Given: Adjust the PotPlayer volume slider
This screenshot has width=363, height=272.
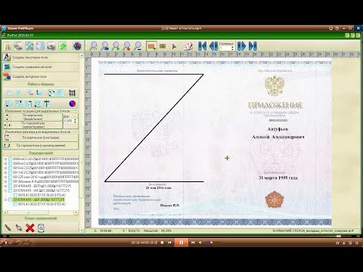Looking at the screenshot, I should click(214, 243).
